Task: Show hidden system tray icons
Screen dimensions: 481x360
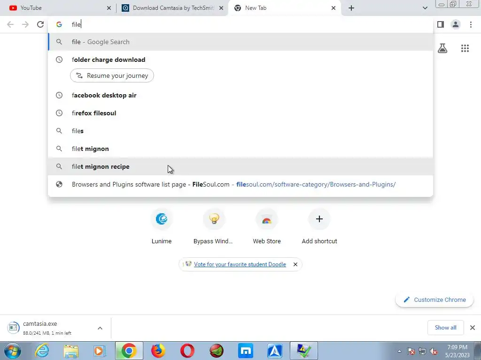Action: pyautogui.click(x=399, y=351)
